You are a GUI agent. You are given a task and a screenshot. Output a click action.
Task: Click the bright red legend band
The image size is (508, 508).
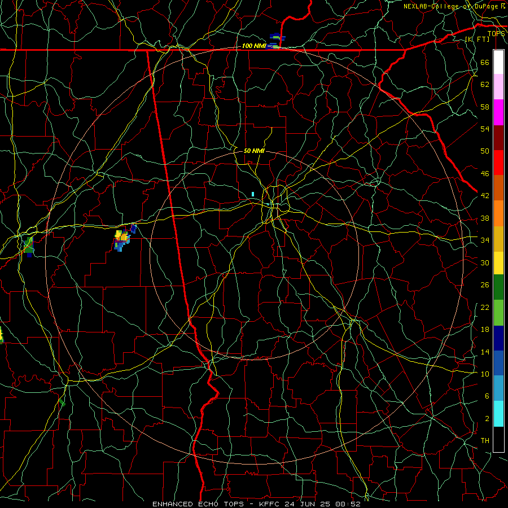[498, 163]
